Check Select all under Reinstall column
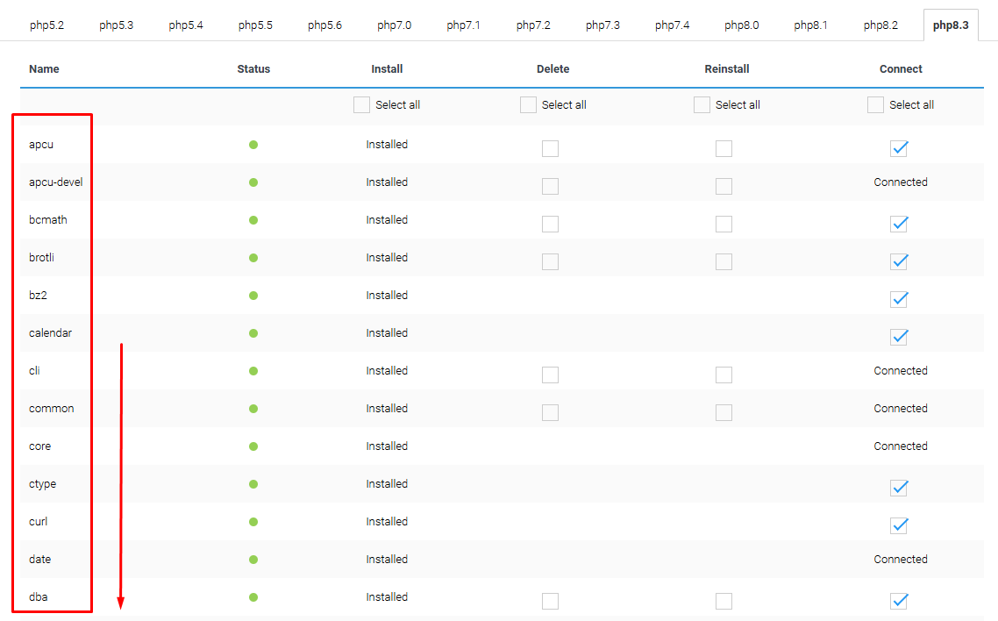Image resolution: width=998 pixels, height=621 pixels. click(702, 105)
